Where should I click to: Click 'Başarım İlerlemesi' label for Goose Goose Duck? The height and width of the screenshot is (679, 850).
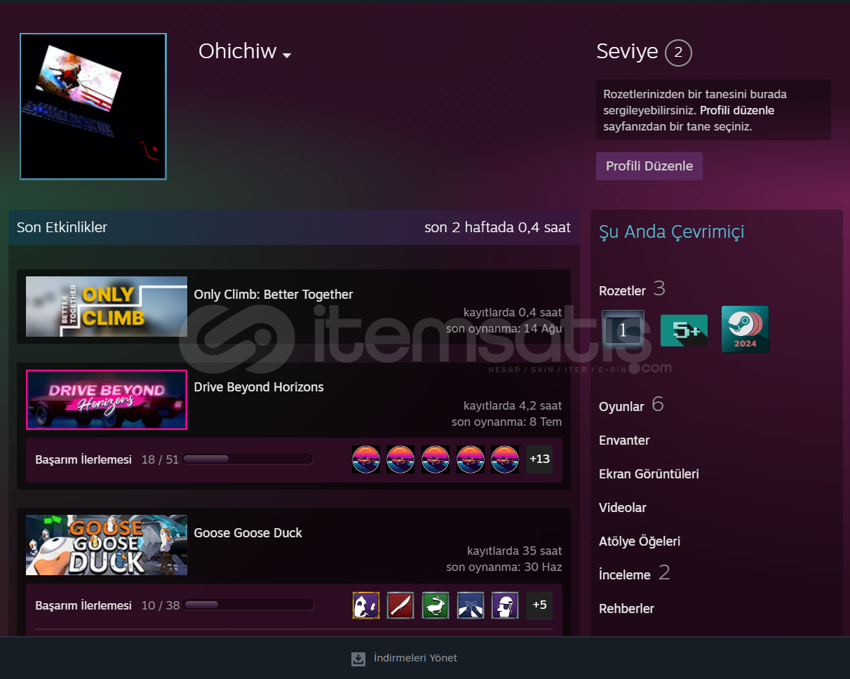(x=83, y=606)
